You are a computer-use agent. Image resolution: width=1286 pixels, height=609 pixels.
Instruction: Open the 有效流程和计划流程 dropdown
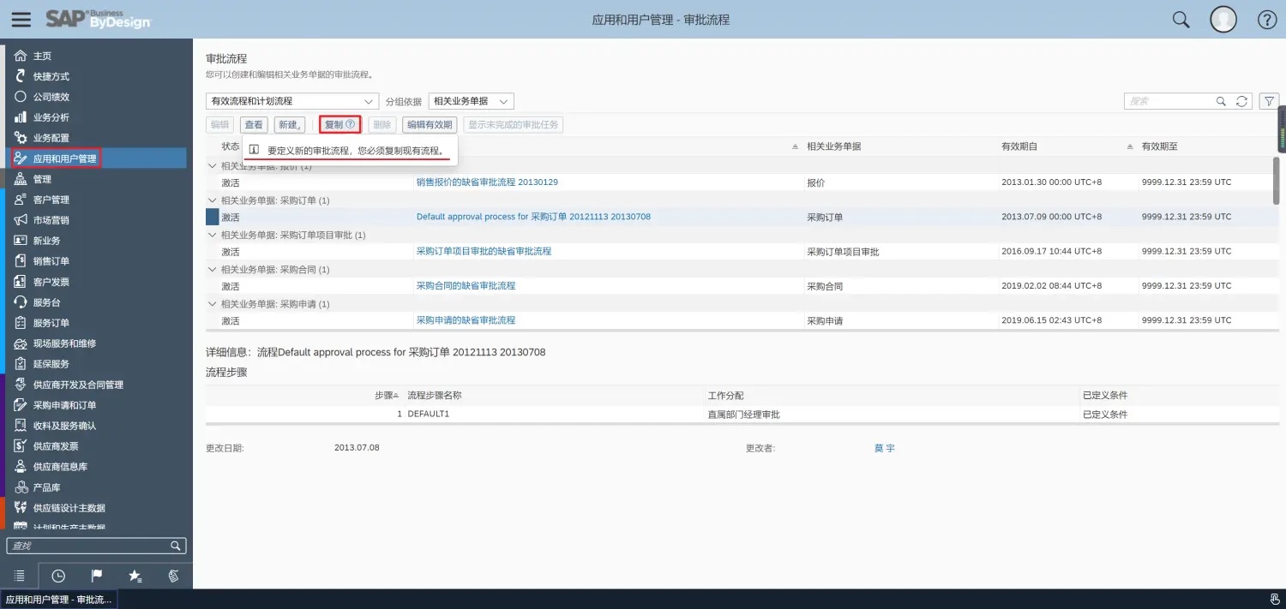click(x=292, y=101)
